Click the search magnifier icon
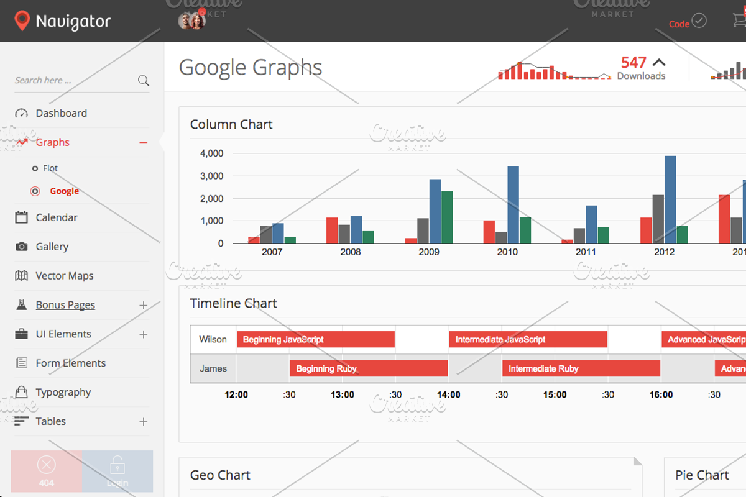Image resolution: width=746 pixels, height=497 pixels. (x=143, y=80)
